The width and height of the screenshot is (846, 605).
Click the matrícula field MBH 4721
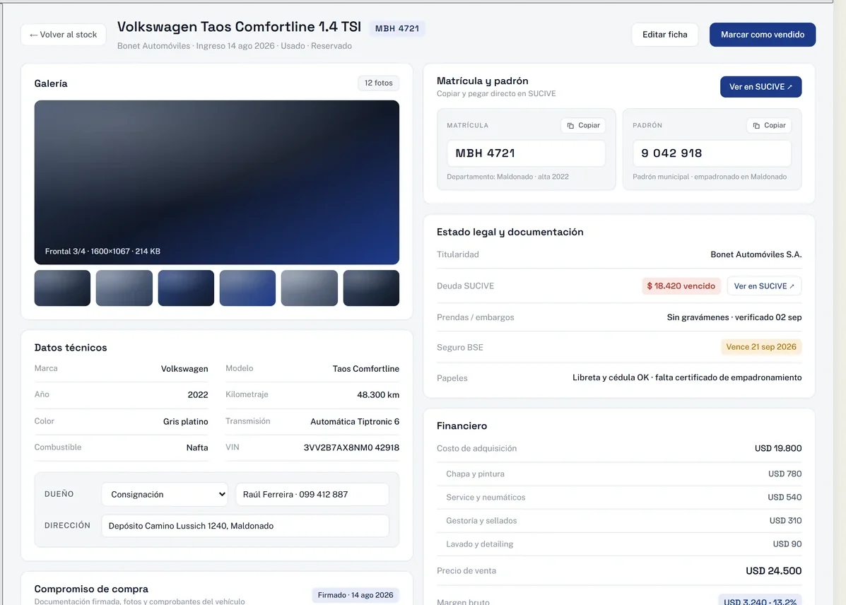tap(526, 153)
